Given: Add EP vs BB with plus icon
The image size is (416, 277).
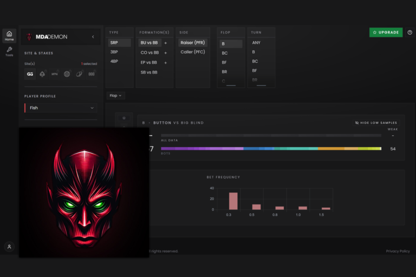Looking at the screenshot, I should click(166, 63).
